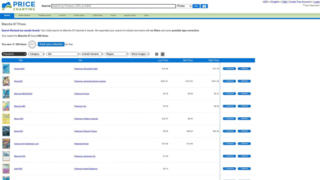Open the Blanche #70 title link
The width and height of the screenshot is (320, 180).
pyautogui.click(x=20, y=156)
